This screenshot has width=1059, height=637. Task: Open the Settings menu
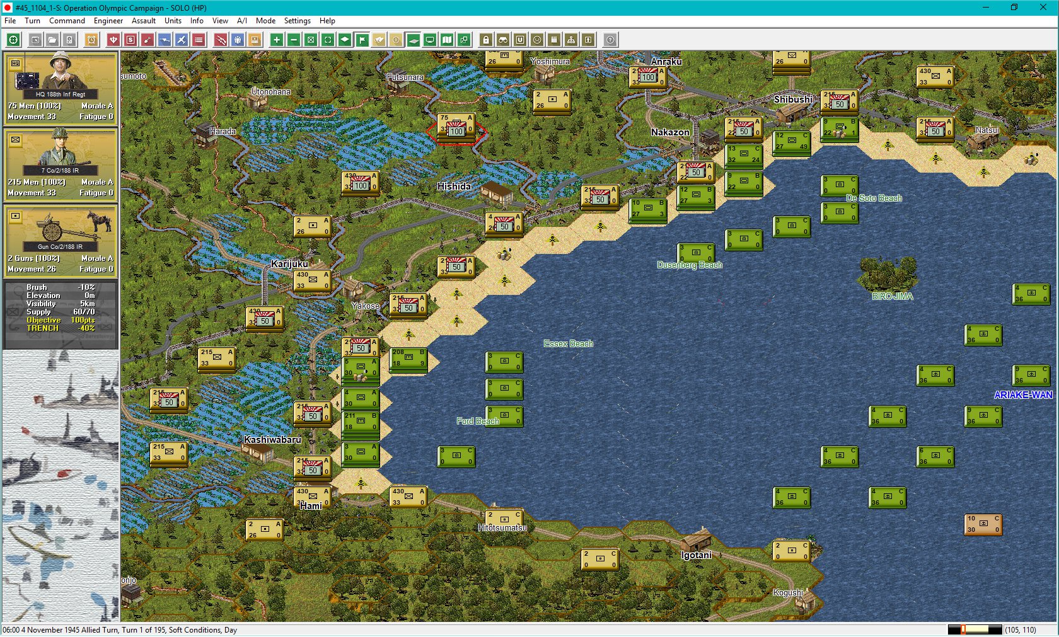pos(297,21)
